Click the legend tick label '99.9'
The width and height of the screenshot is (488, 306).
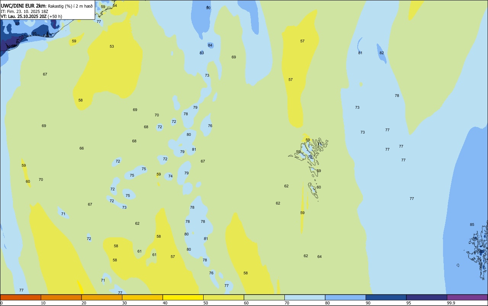[451, 303]
